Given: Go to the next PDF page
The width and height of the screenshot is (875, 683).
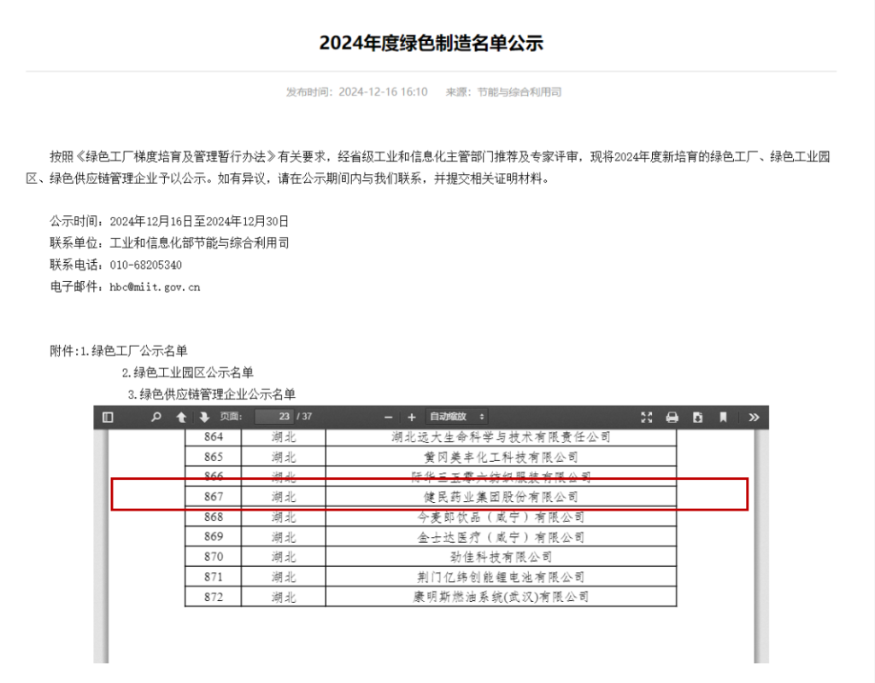Looking at the screenshot, I should click(204, 417).
